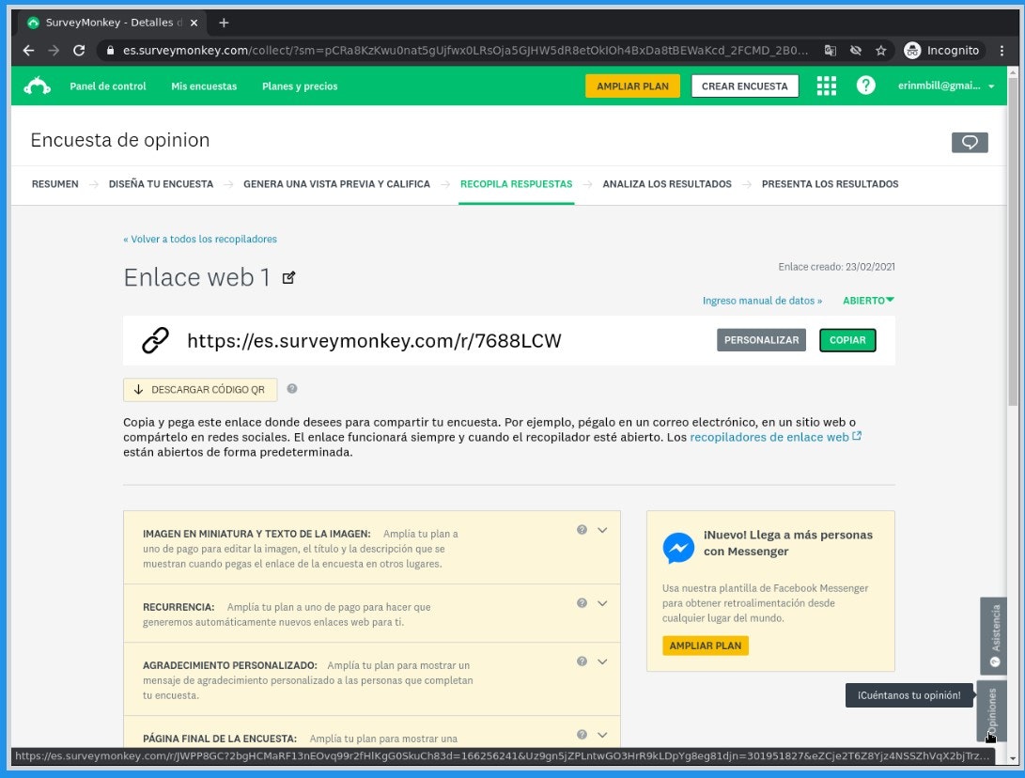Click the PERSONALIZAR link button
The height and width of the screenshot is (778, 1025).
tap(761, 340)
